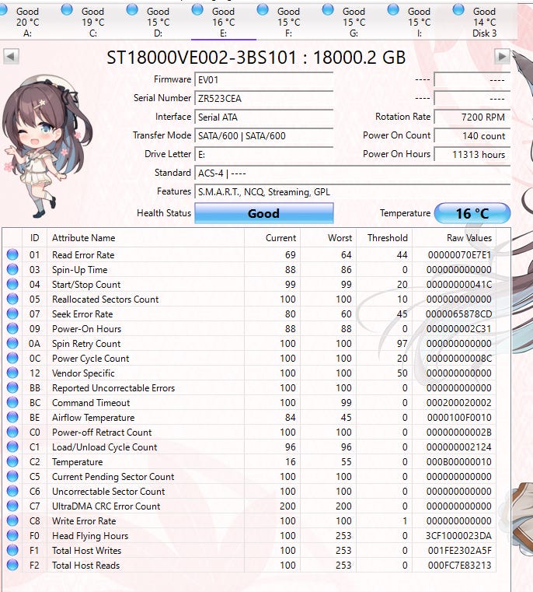Image resolution: width=533 pixels, height=592 pixels.
Task: Select the Airflow Temperature attribute name
Action: click(x=93, y=418)
